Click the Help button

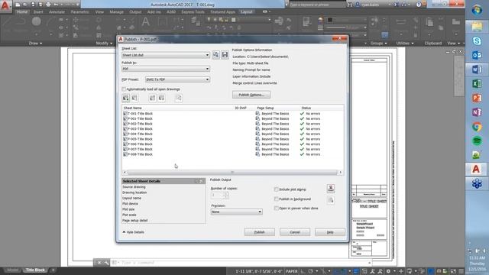click(x=330, y=232)
